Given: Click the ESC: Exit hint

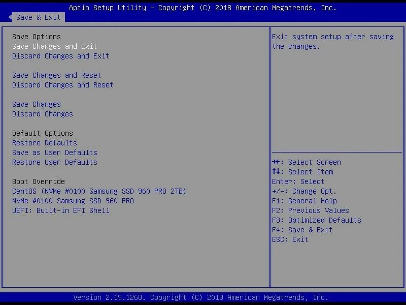Looking at the screenshot, I should pos(290,239).
